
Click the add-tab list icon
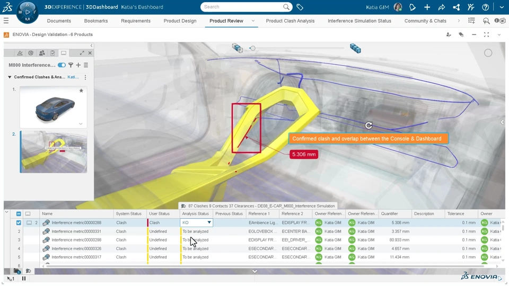pos(472,21)
